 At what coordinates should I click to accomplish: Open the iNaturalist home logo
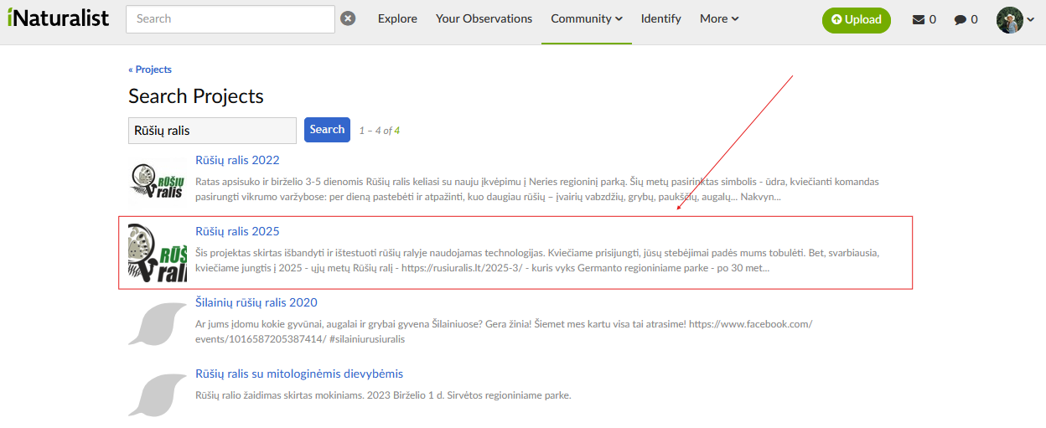[59, 18]
